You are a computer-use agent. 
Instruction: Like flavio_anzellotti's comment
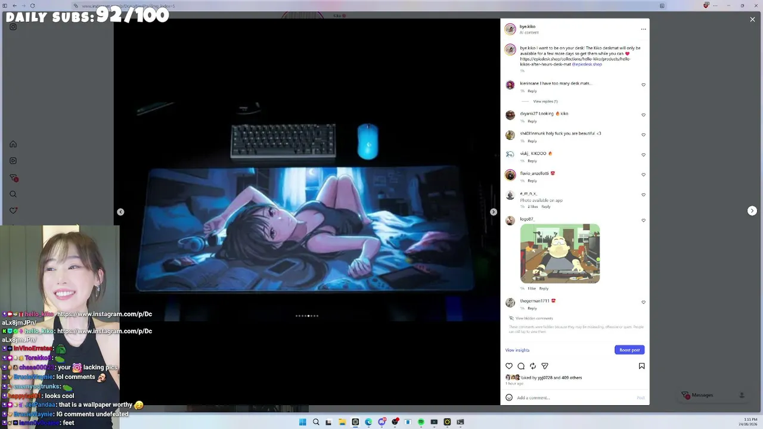tap(643, 175)
